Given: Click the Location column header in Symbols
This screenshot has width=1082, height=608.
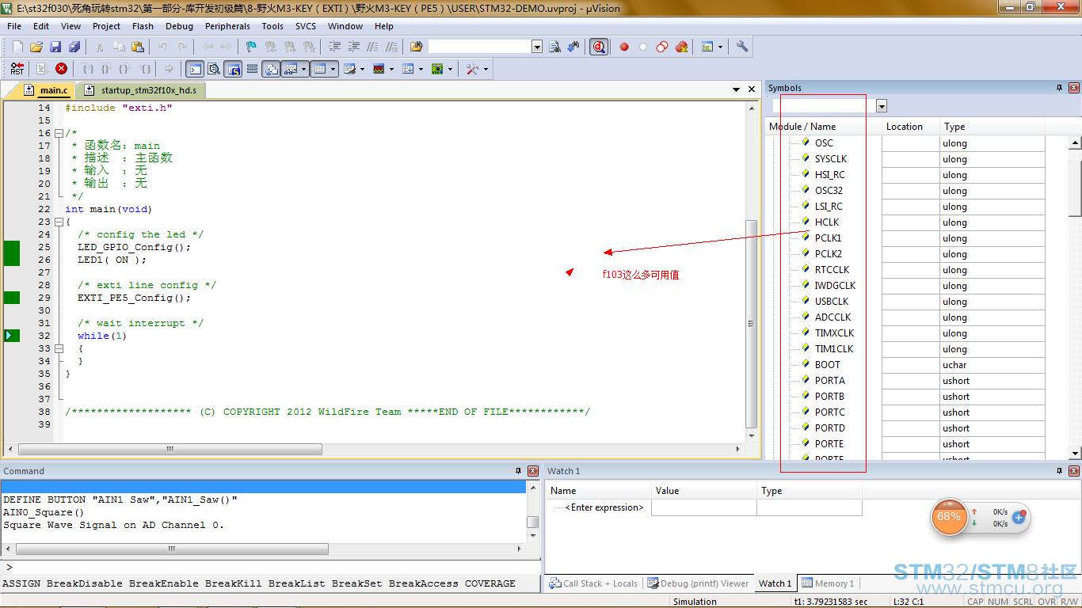Looking at the screenshot, I should point(912,127).
